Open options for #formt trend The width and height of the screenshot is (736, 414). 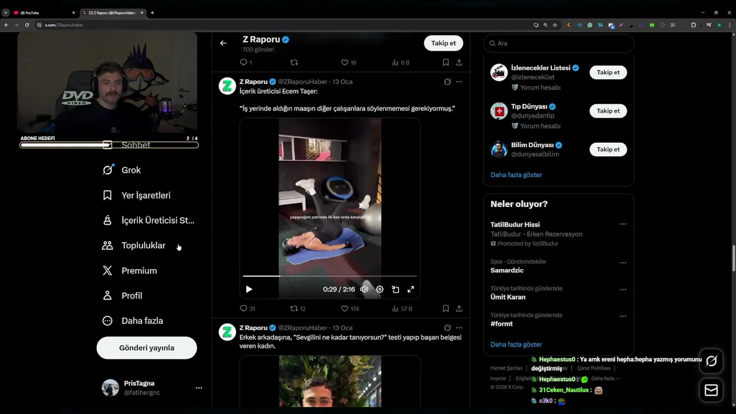(x=623, y=316)
